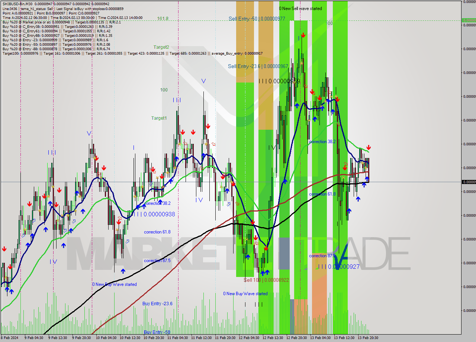Click the '13 Feb 12:30' time axis label
This screenshot has height=342, width=476.
(x=344, y=338)
